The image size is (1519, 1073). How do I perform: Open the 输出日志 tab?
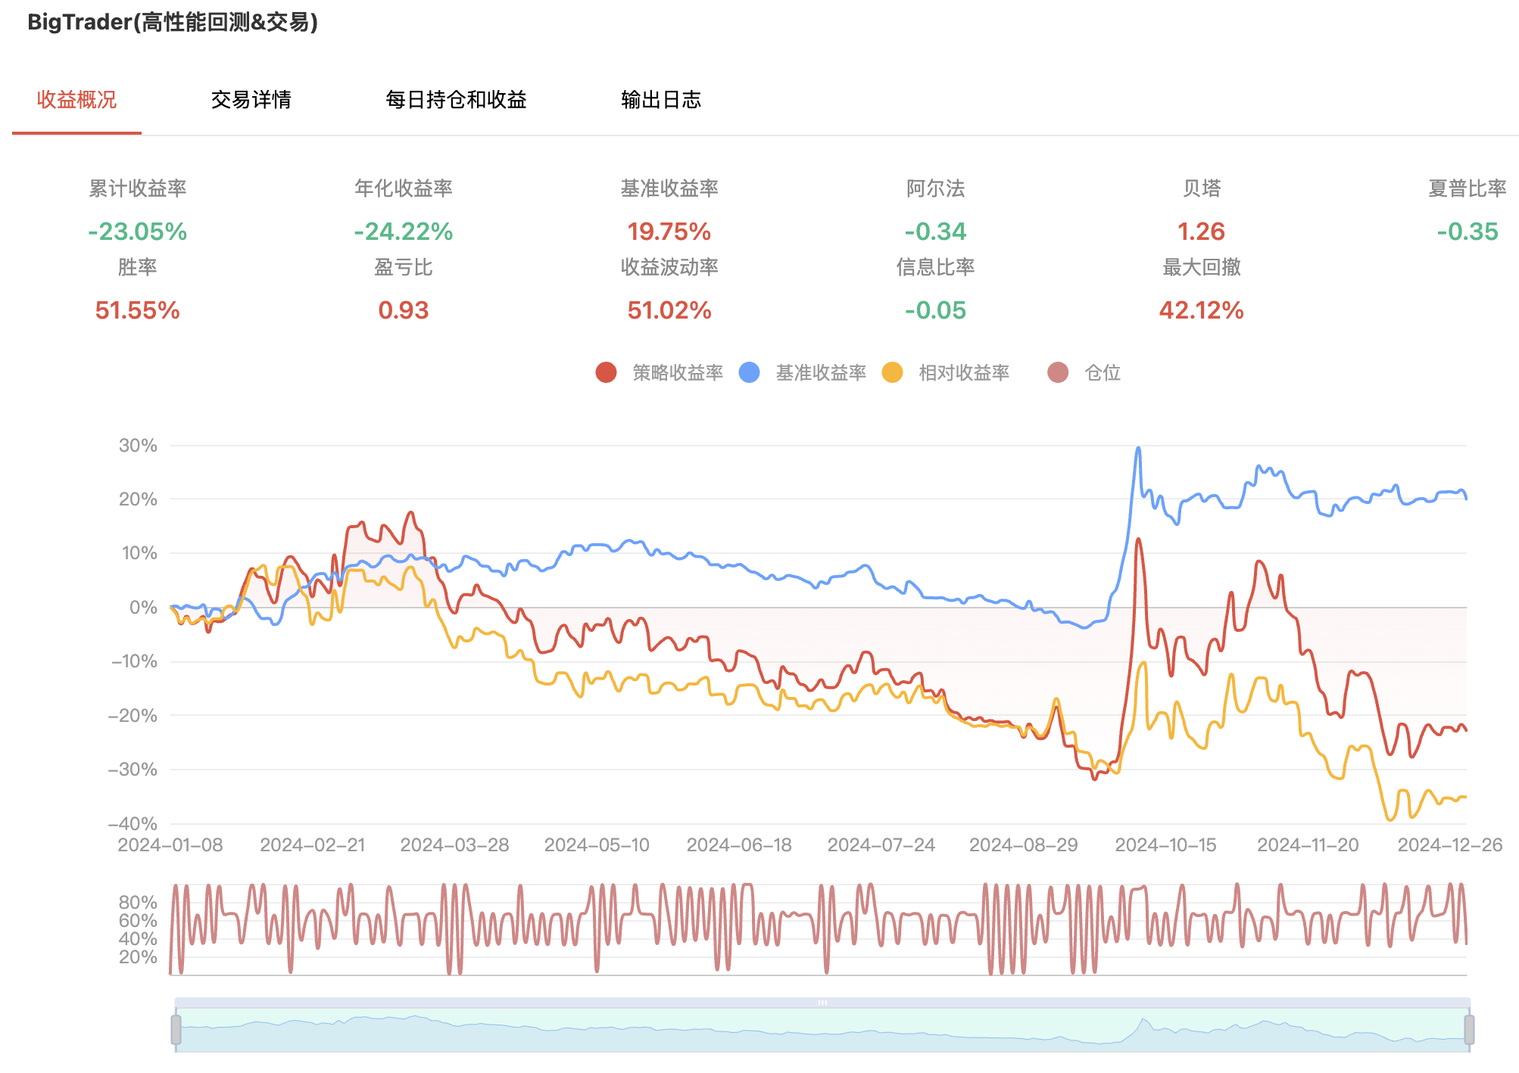(661, 100)
